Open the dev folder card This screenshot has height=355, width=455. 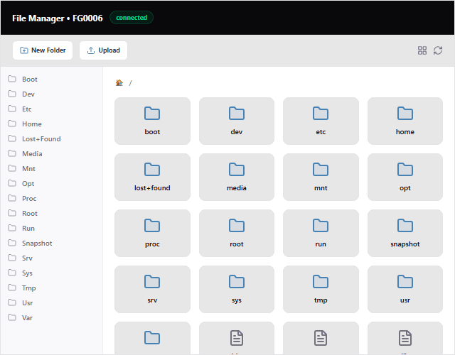coord(237,121)
